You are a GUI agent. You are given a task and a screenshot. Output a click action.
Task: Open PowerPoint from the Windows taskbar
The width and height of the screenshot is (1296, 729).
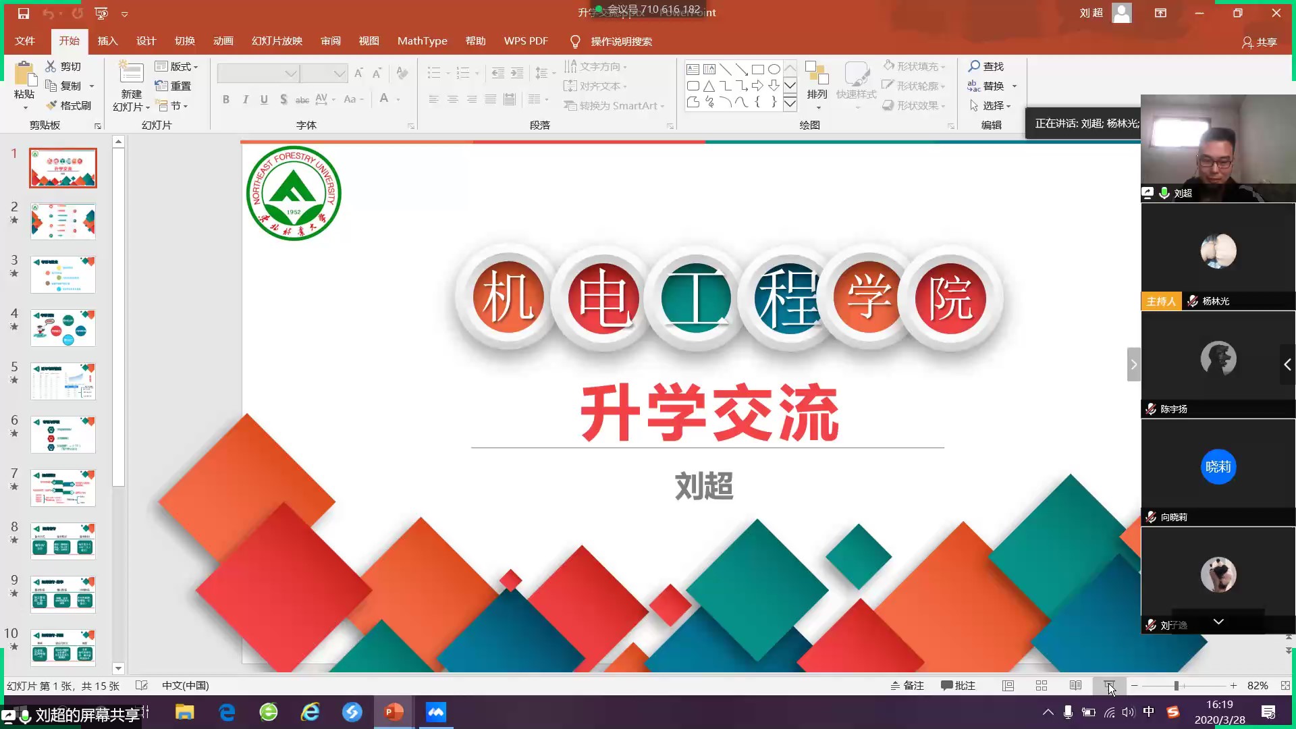pyautogui.click(x=394, y=712)
